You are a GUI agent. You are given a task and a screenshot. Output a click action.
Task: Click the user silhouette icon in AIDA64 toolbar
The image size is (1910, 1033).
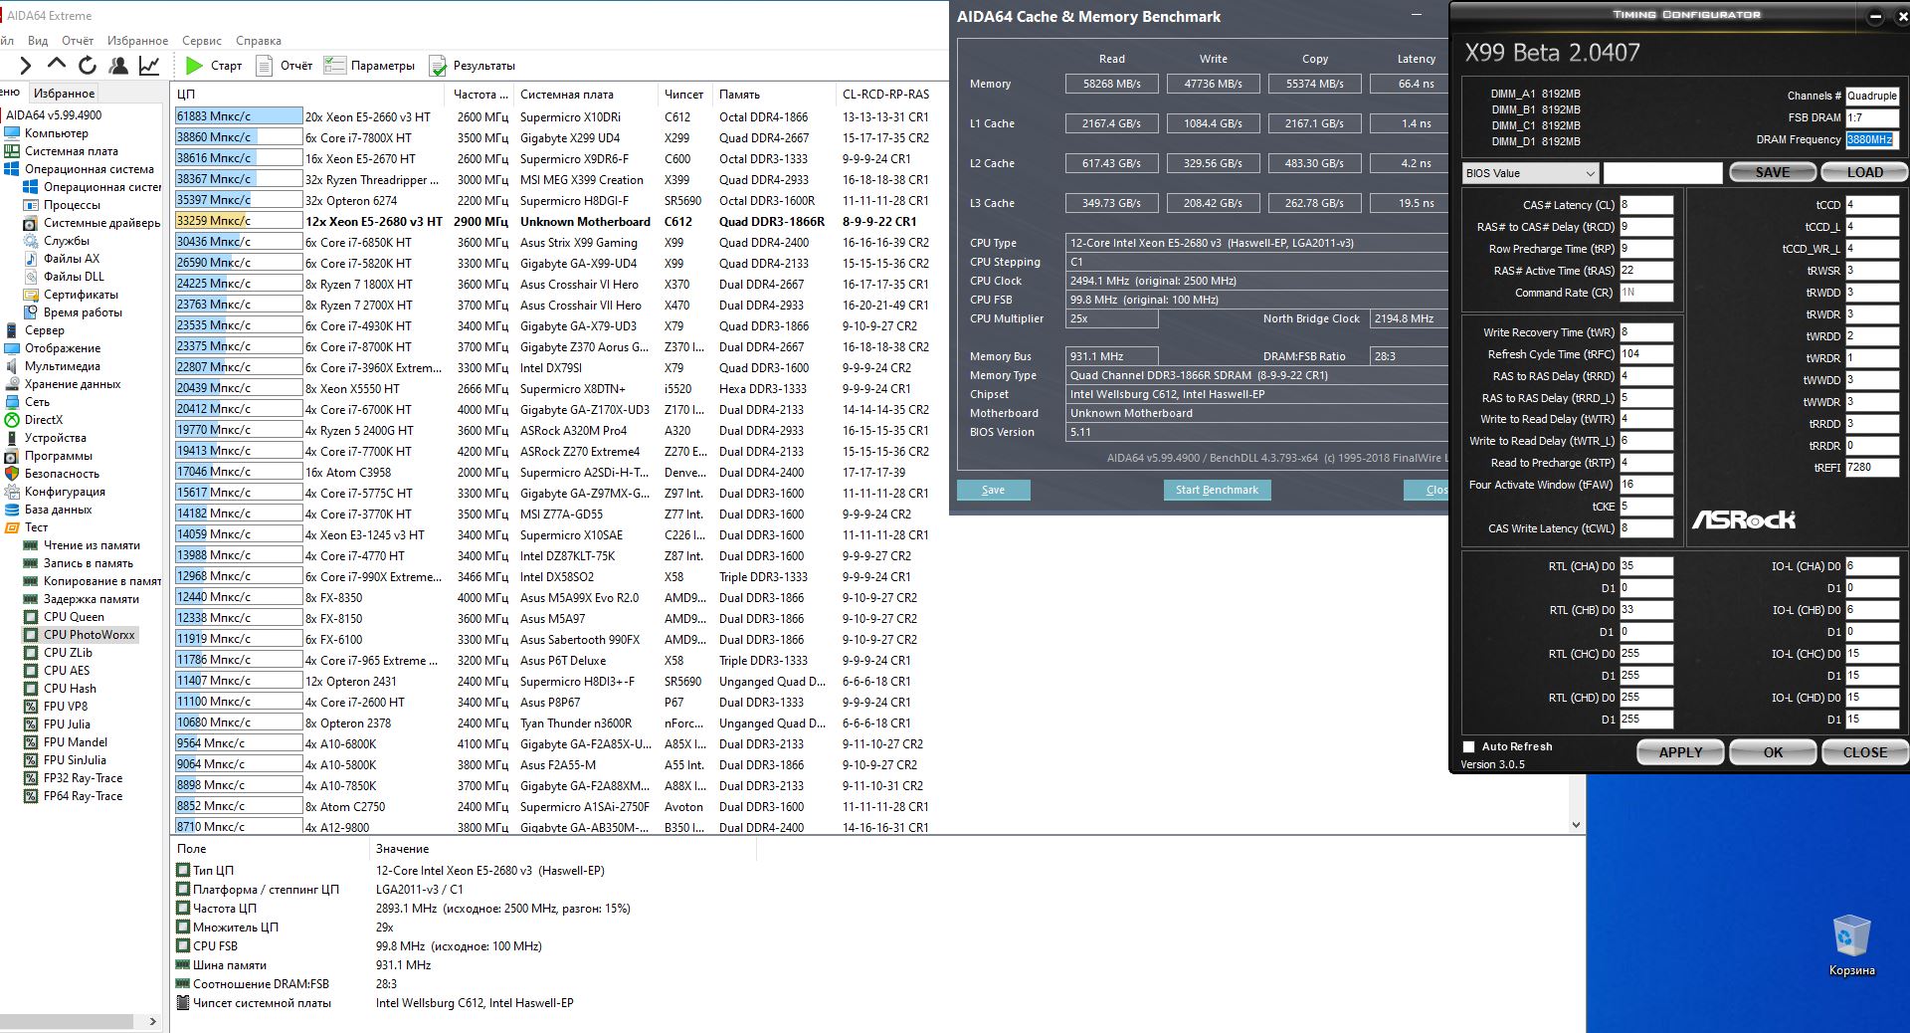pyautogui.click(x=118, y=66)
